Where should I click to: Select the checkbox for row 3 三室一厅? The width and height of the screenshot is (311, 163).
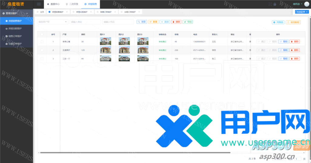pyautogui.click(x=42, y=59)
